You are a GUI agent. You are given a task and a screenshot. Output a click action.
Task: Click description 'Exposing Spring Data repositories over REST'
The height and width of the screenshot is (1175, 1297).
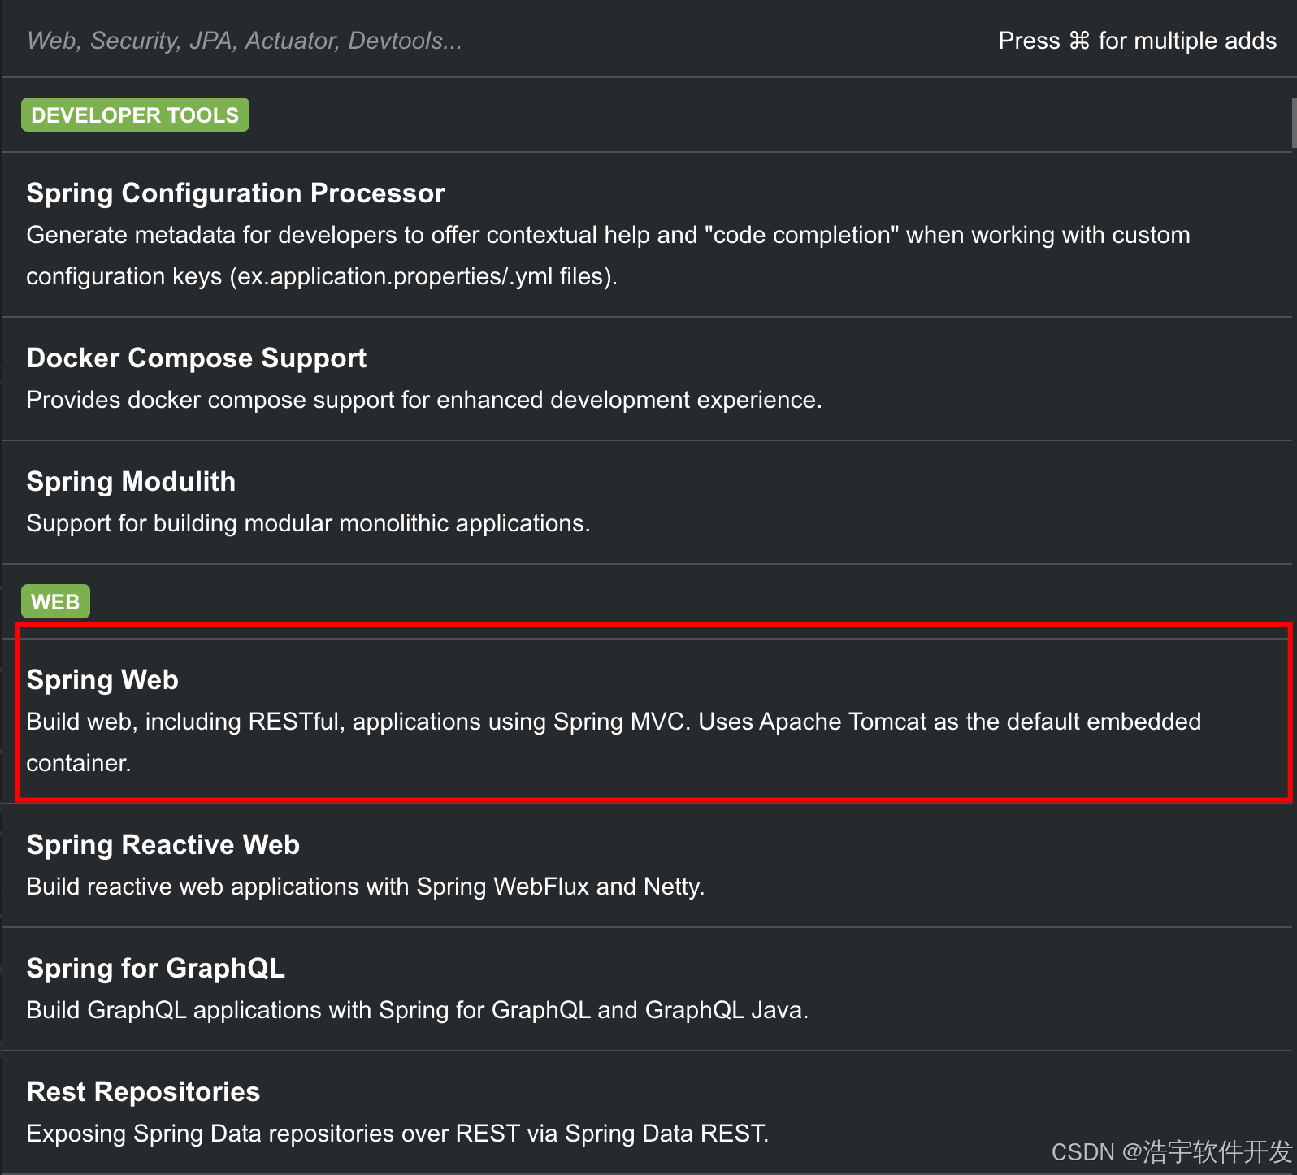tap(397, 1134)
